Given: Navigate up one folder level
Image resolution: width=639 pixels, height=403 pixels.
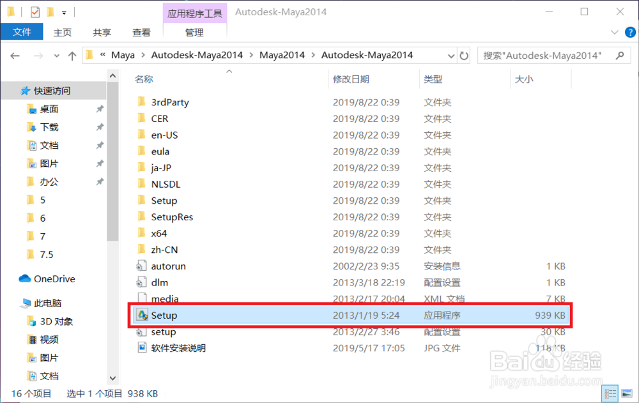Looking at the screenshot, I should (x=72, y=55).
